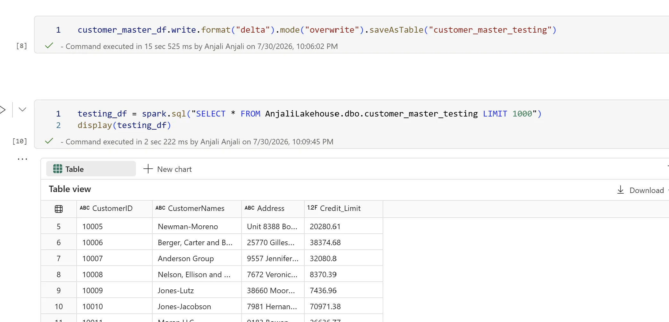669x322 pixels.
Task: Open the cell's more options ellipsis
Action: pyautogui.click(x=22, y=159)
